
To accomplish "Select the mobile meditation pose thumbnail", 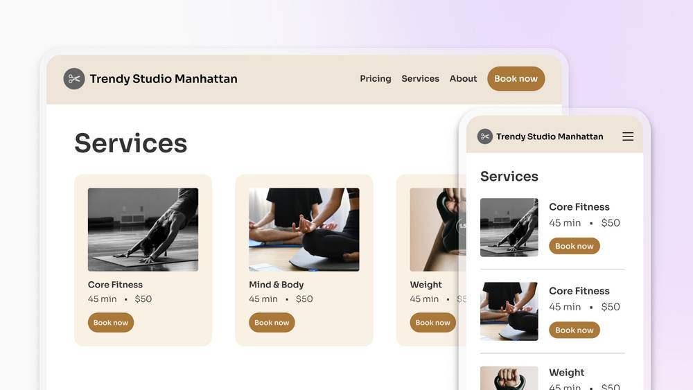I will tap(509, 312).
